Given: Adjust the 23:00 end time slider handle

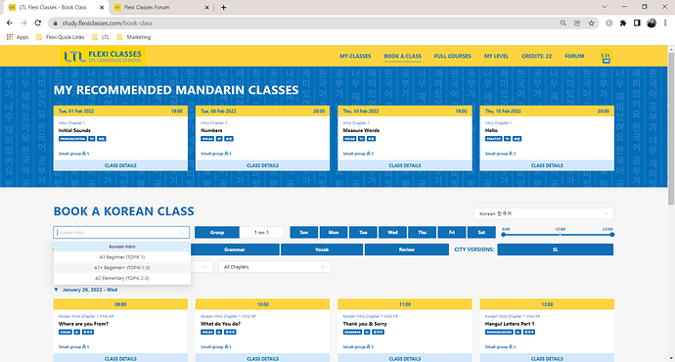Looking at the screenshot, I should pyautogui.click(x=611, y=235).
